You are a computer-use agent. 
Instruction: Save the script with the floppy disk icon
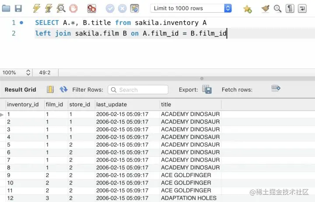[18, 8]
